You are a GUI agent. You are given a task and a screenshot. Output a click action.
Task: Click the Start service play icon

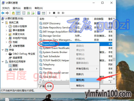[50, 13]
